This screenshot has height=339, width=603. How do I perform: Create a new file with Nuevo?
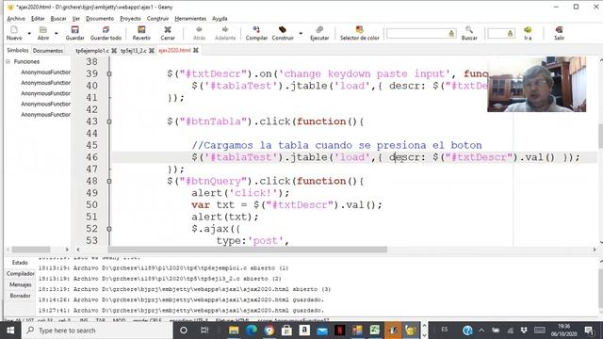(14, 33)
